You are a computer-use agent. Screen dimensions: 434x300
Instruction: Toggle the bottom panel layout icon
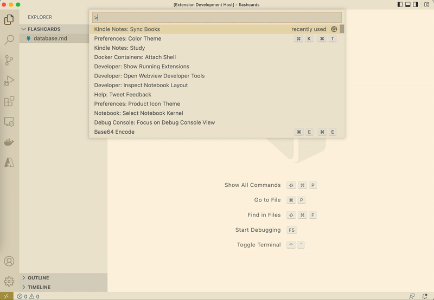408,4
